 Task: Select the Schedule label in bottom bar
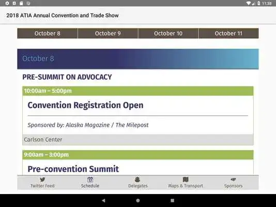point(90,186)
